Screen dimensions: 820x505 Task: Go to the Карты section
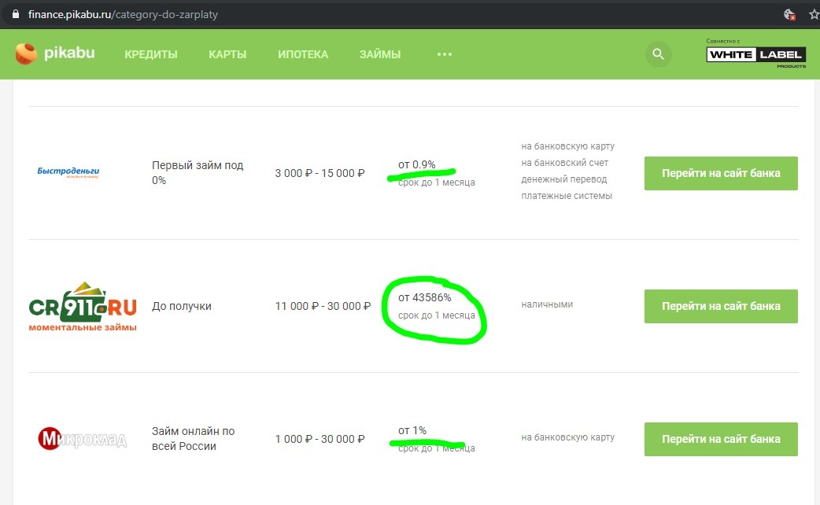[x=227, y=54]
